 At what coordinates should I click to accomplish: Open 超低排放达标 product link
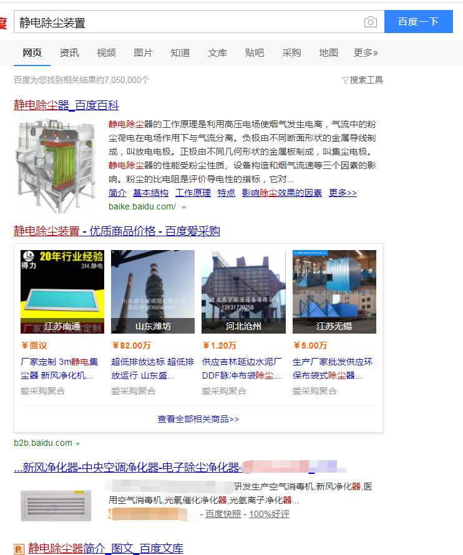[153, 369]
